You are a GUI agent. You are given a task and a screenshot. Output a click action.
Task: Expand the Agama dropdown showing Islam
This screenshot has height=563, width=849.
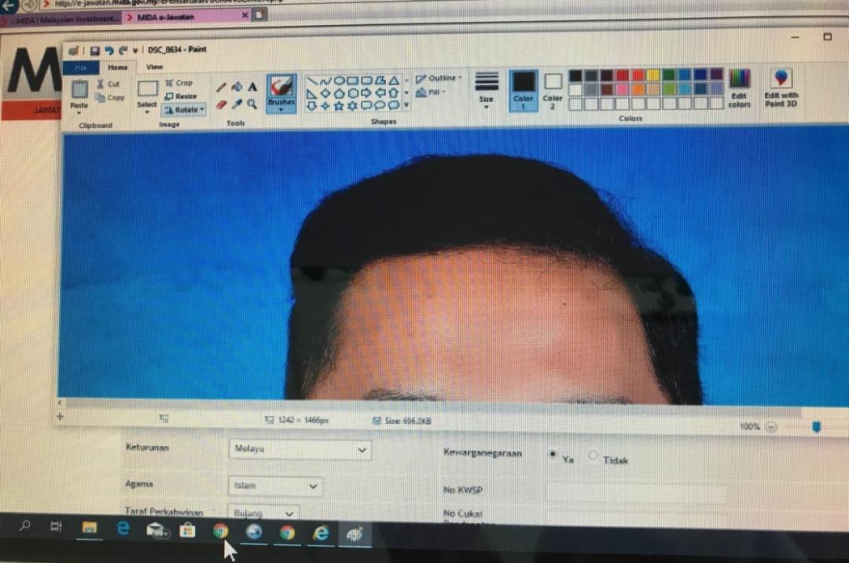[x=275, y=486]
